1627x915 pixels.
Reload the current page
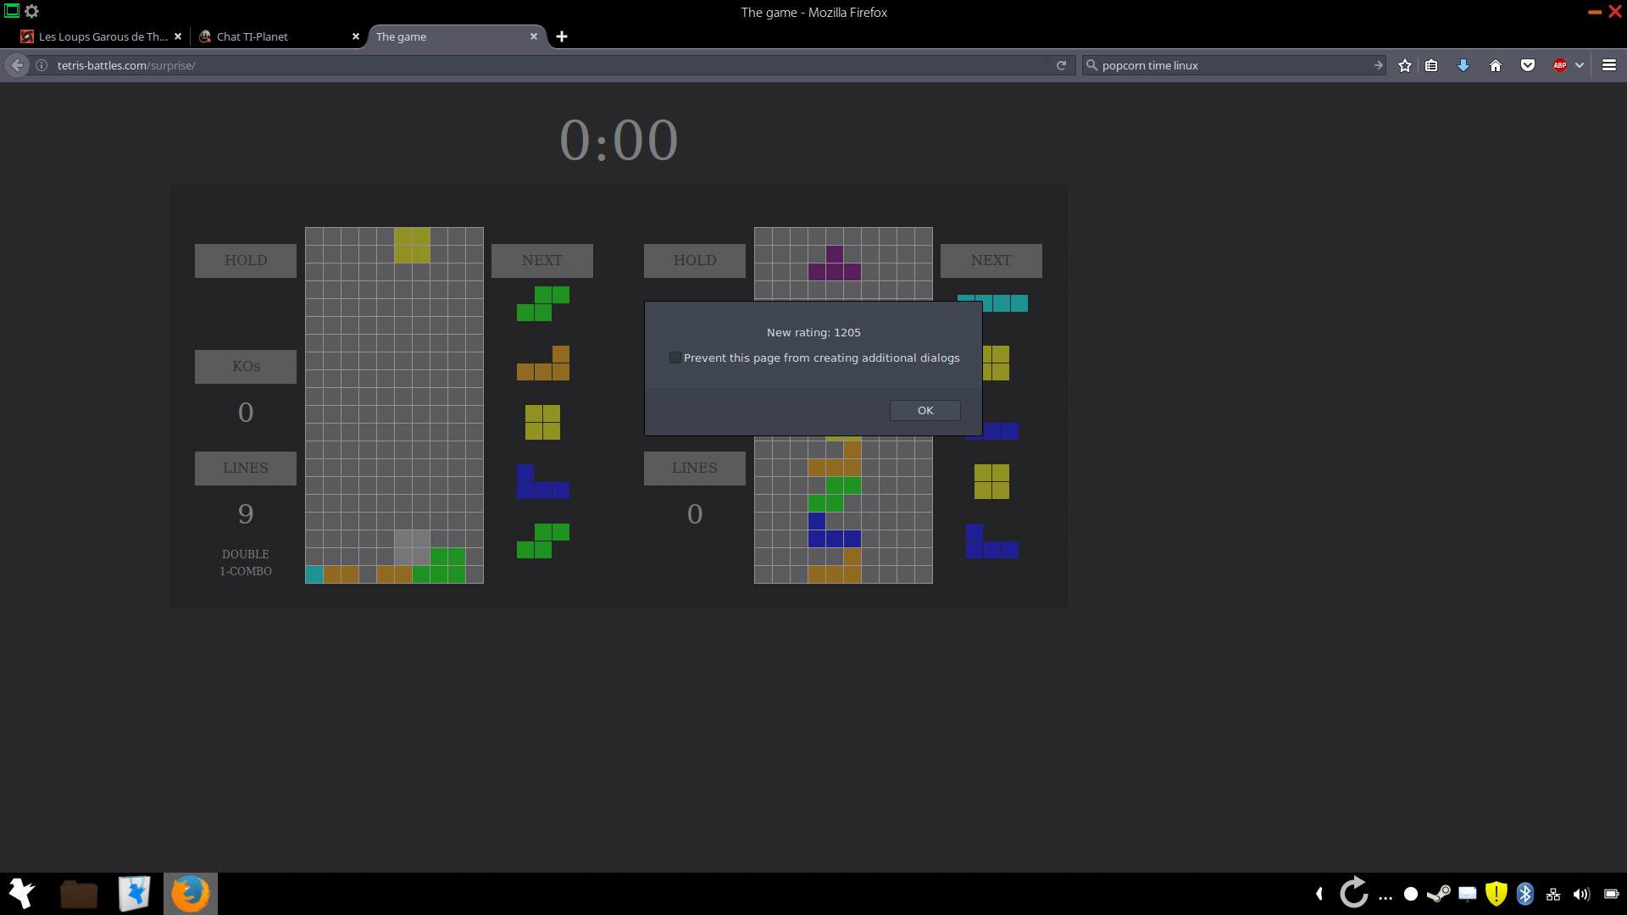[1061, 65]
